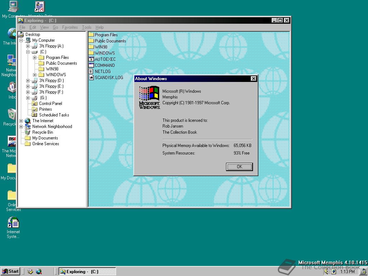Select the (G:) CD drive icon
368x276 pixels.
point(34,98)
